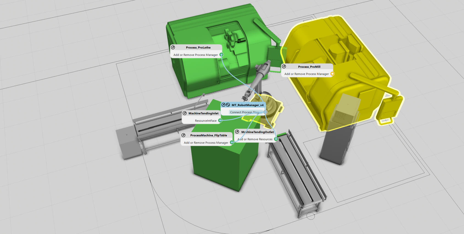Viewport: 464px width, 234px height.
Task: Toggle MachineTendingOutlet green resources port
Action: pyautogui.click(x=276, y=139)
